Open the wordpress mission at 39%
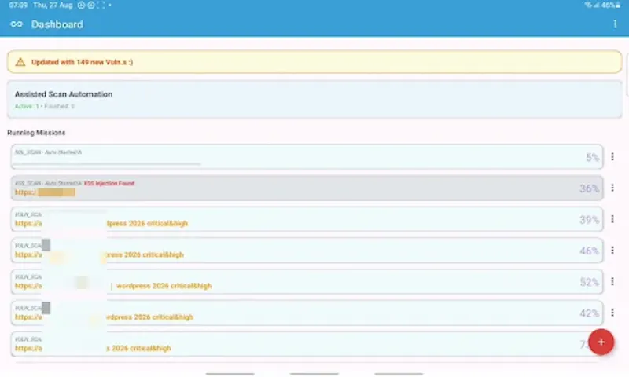Screen dimensions: 629x377 coord(307,219)
